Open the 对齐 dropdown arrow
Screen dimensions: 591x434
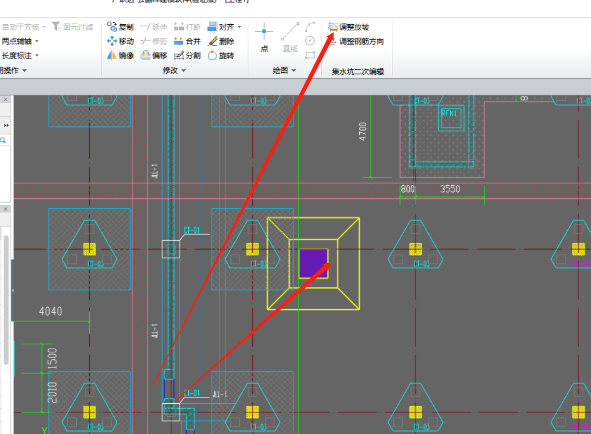239,27
